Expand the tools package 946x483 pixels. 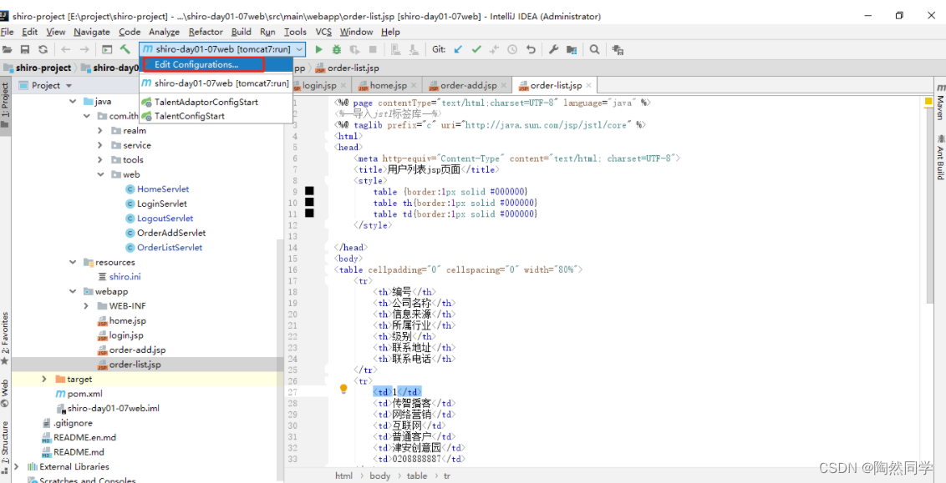click(x=101, y=159)
